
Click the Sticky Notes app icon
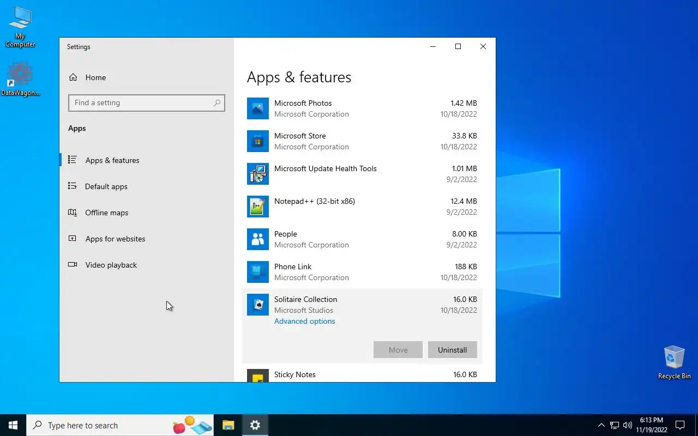258,376
